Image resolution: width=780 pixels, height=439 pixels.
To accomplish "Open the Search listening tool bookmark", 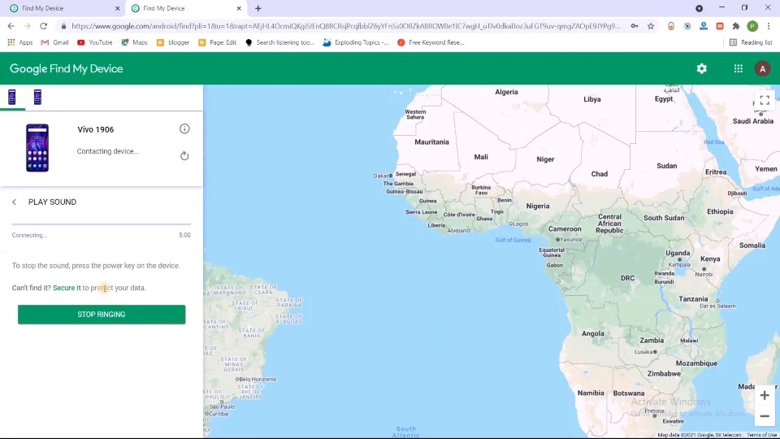I will click(x=280, y=42).
